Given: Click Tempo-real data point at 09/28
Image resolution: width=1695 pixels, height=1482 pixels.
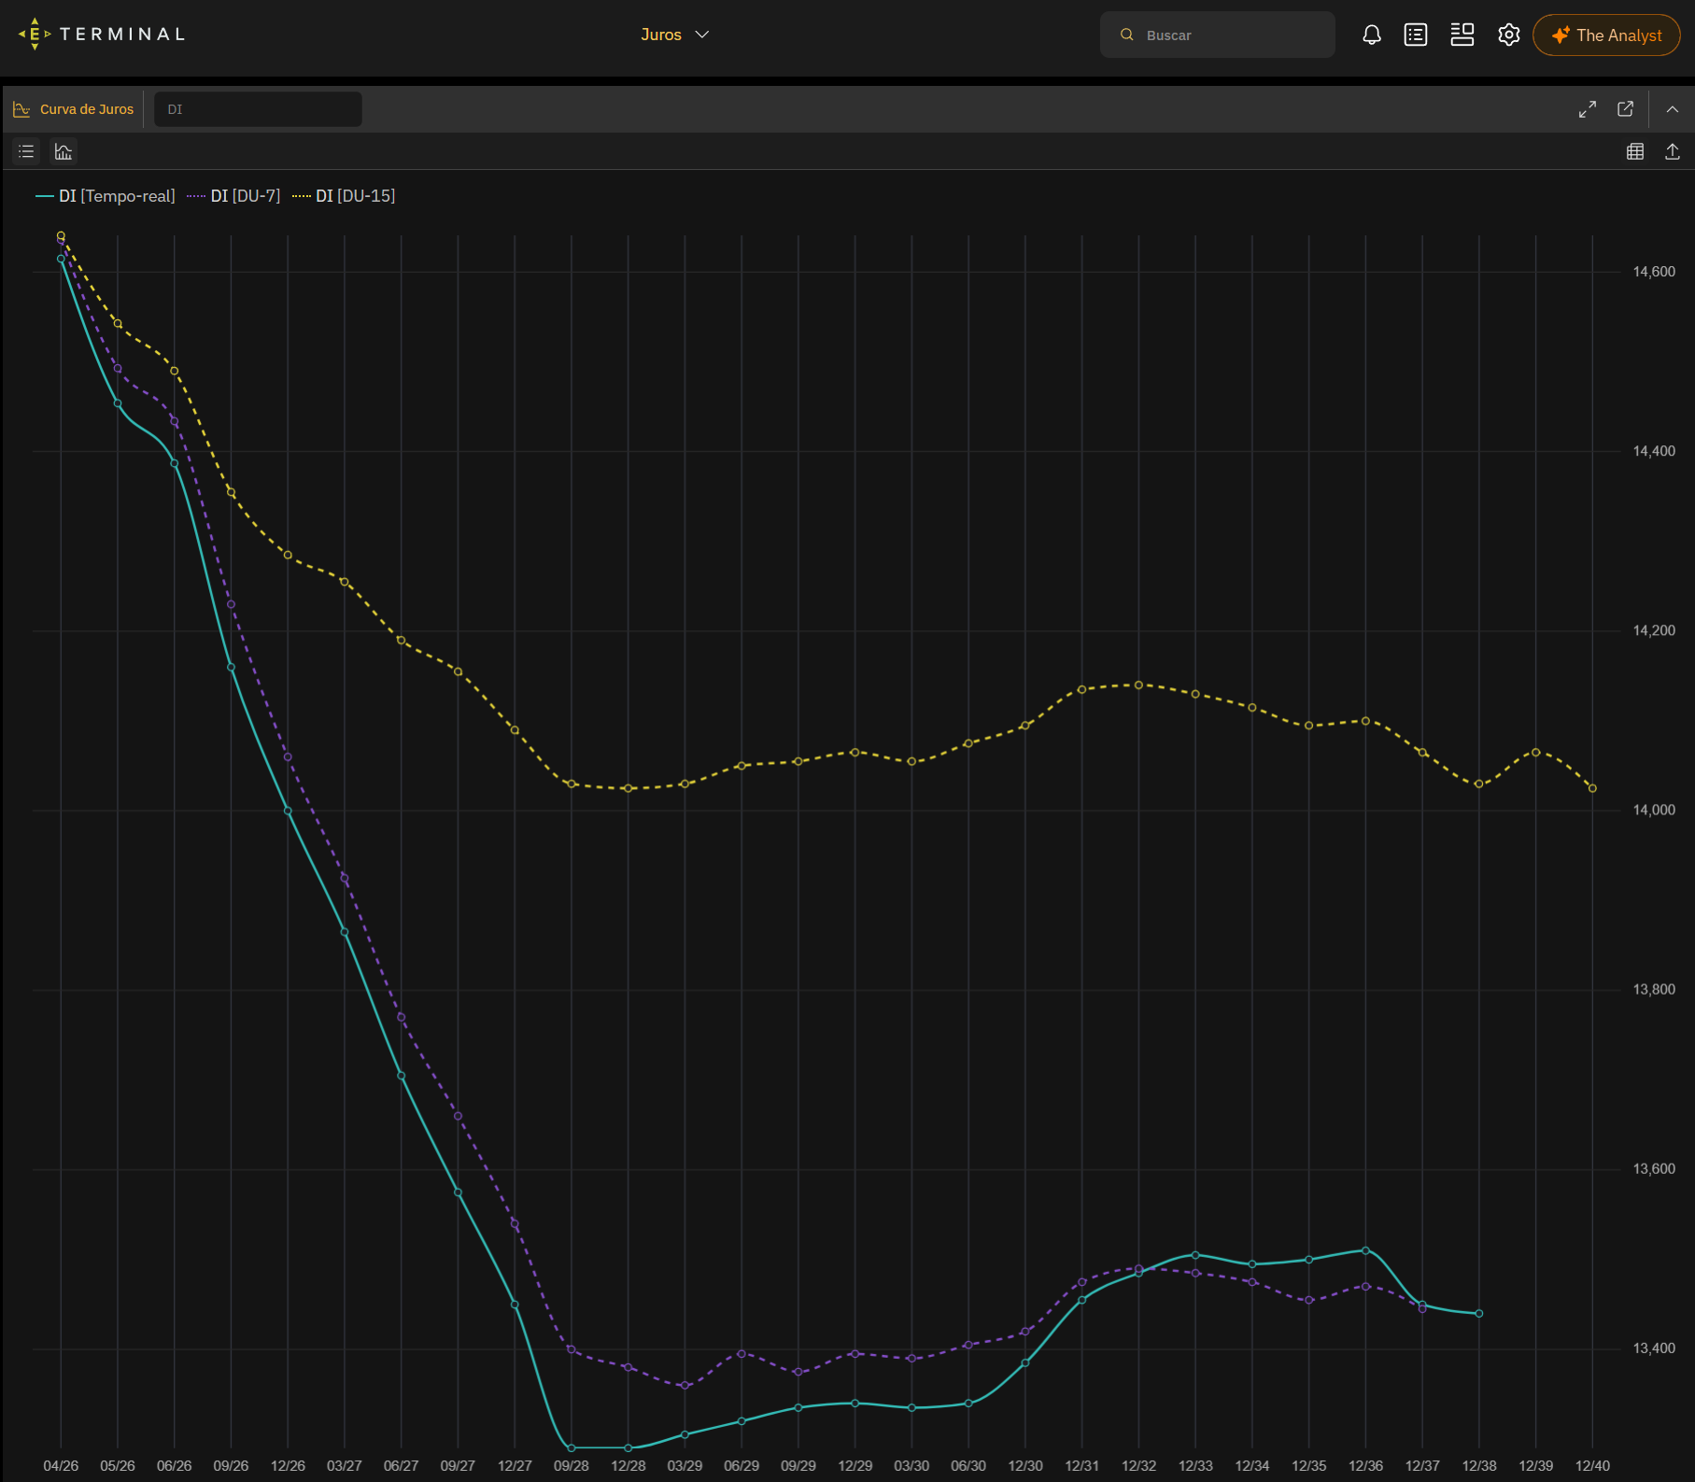Looking at the screenshot, I should 572,1447.
